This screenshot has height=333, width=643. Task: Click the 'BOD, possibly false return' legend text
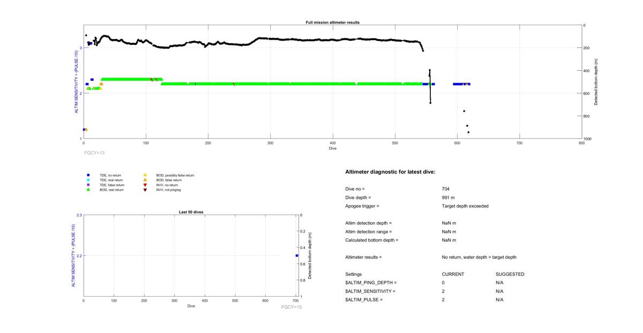point(175,175)
